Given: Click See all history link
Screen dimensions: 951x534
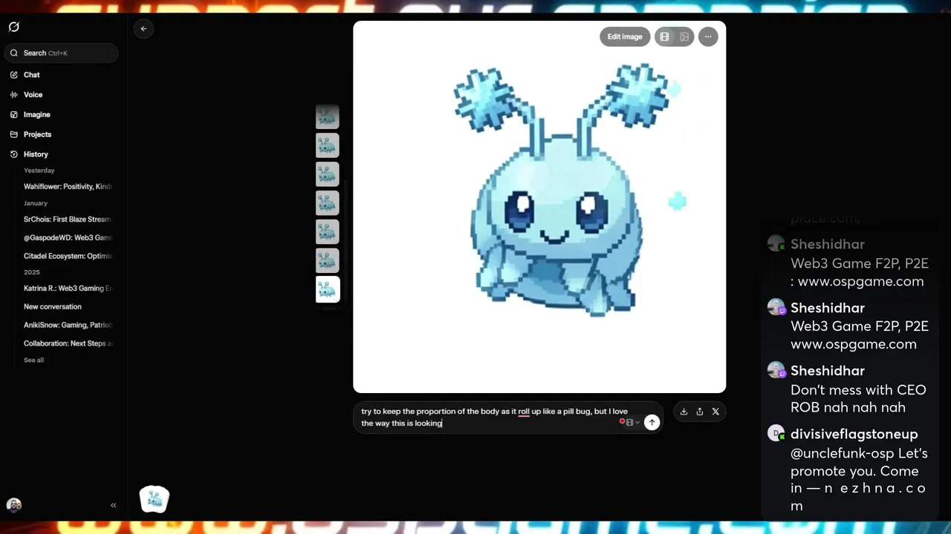Looking at the screenshot, I should click(x=33, y=360).
